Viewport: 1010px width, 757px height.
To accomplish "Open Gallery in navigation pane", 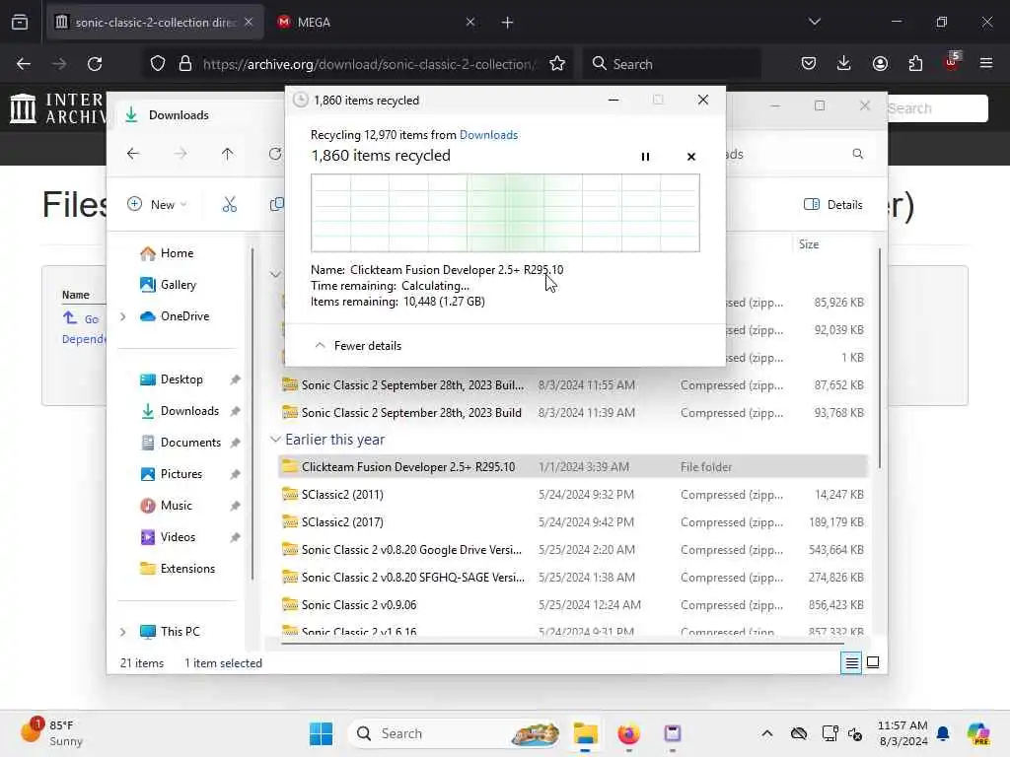I will [168, 285].
